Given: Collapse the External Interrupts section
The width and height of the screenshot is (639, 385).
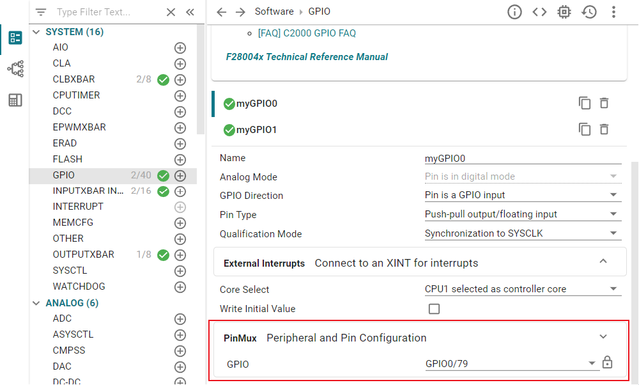Looking at the screenshot, I should [603, 262].
